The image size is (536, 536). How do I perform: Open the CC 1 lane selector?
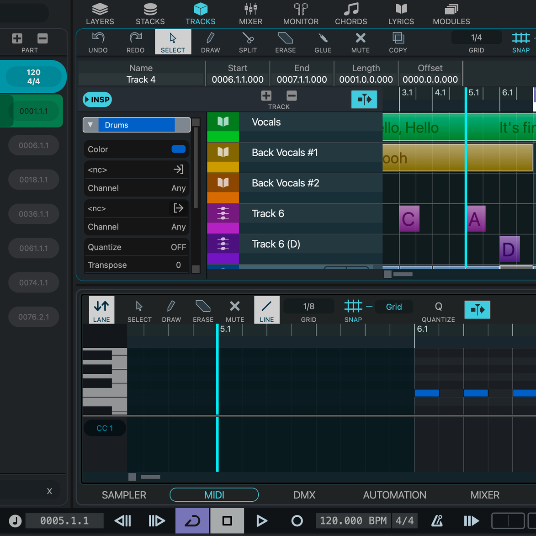105,428
